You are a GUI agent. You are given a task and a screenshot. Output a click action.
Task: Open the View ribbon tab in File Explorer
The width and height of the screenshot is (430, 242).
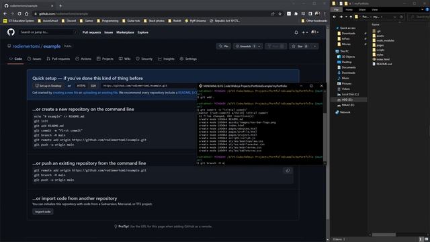click(375, 9)
